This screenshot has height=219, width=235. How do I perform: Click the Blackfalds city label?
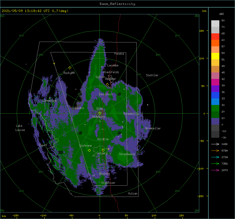[111, 72]
